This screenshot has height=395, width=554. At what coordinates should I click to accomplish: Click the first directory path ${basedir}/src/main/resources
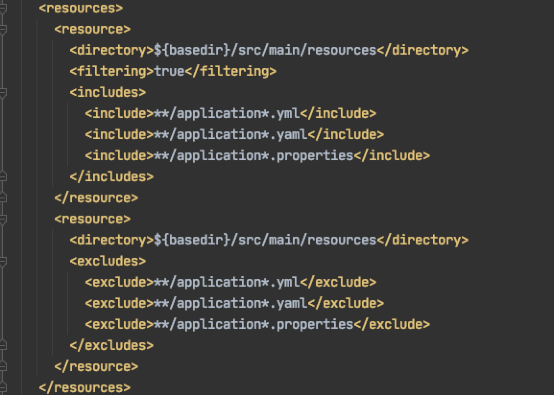[265, 50]
